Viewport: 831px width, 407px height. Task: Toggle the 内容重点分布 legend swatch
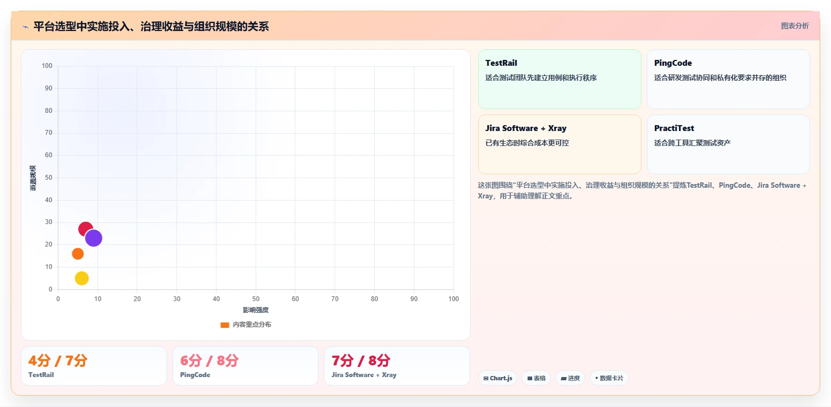pyautogui.click(x=225, y=325)
